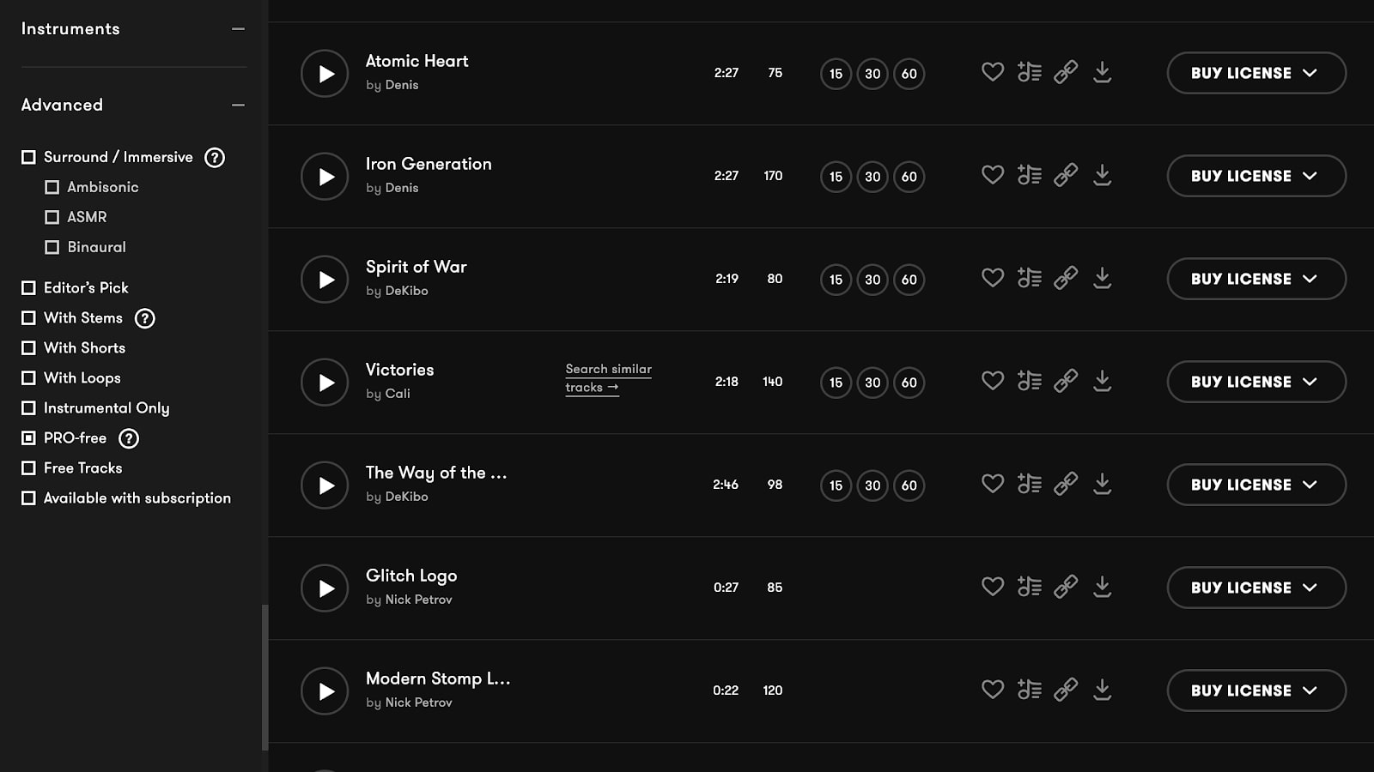The height and width of the screenshot is (772, 1374).
Task: Play the Atomic Heart track
Action: click(x=325, y=74)
